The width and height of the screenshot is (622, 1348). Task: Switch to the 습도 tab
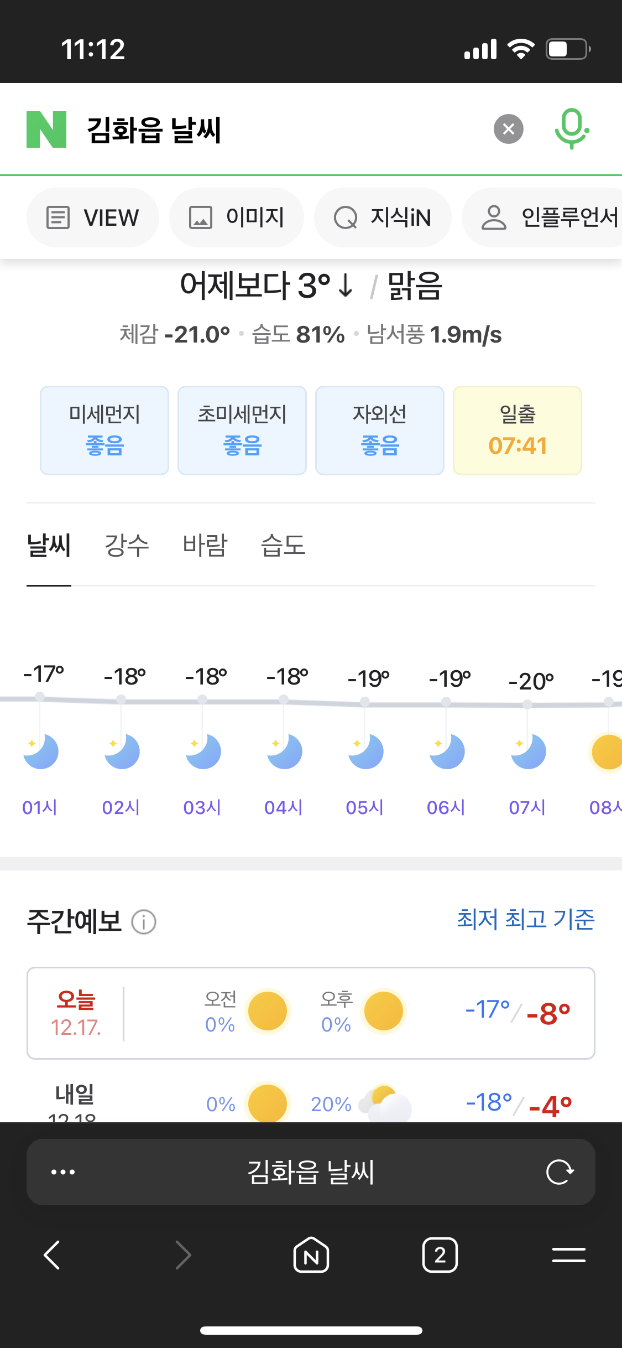tap(283, 546)
